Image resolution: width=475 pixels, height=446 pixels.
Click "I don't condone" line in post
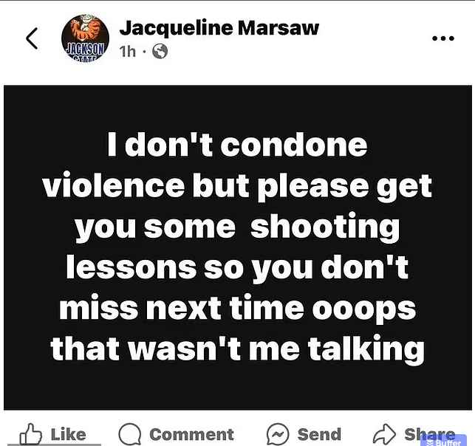238,145
